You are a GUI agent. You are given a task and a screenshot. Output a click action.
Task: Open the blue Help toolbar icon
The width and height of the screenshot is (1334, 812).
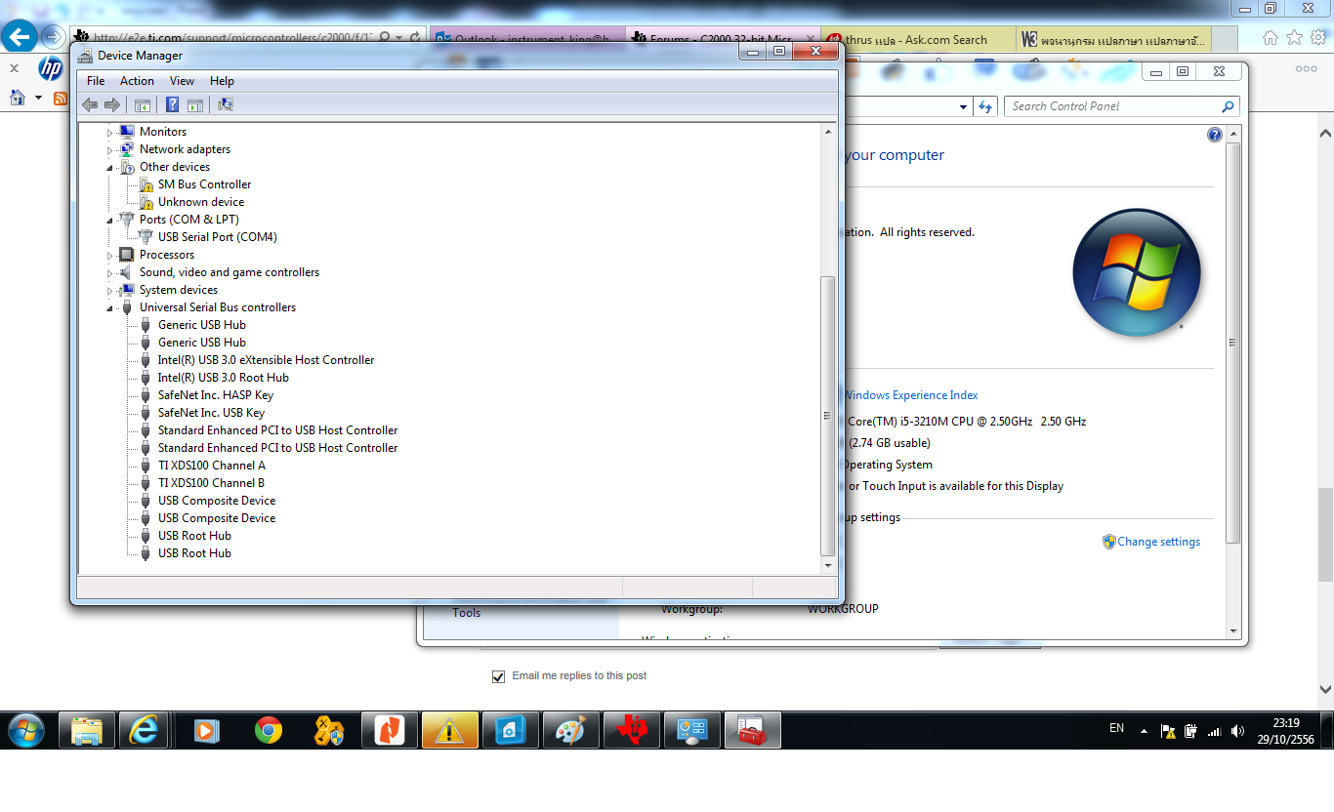(173, 104)
